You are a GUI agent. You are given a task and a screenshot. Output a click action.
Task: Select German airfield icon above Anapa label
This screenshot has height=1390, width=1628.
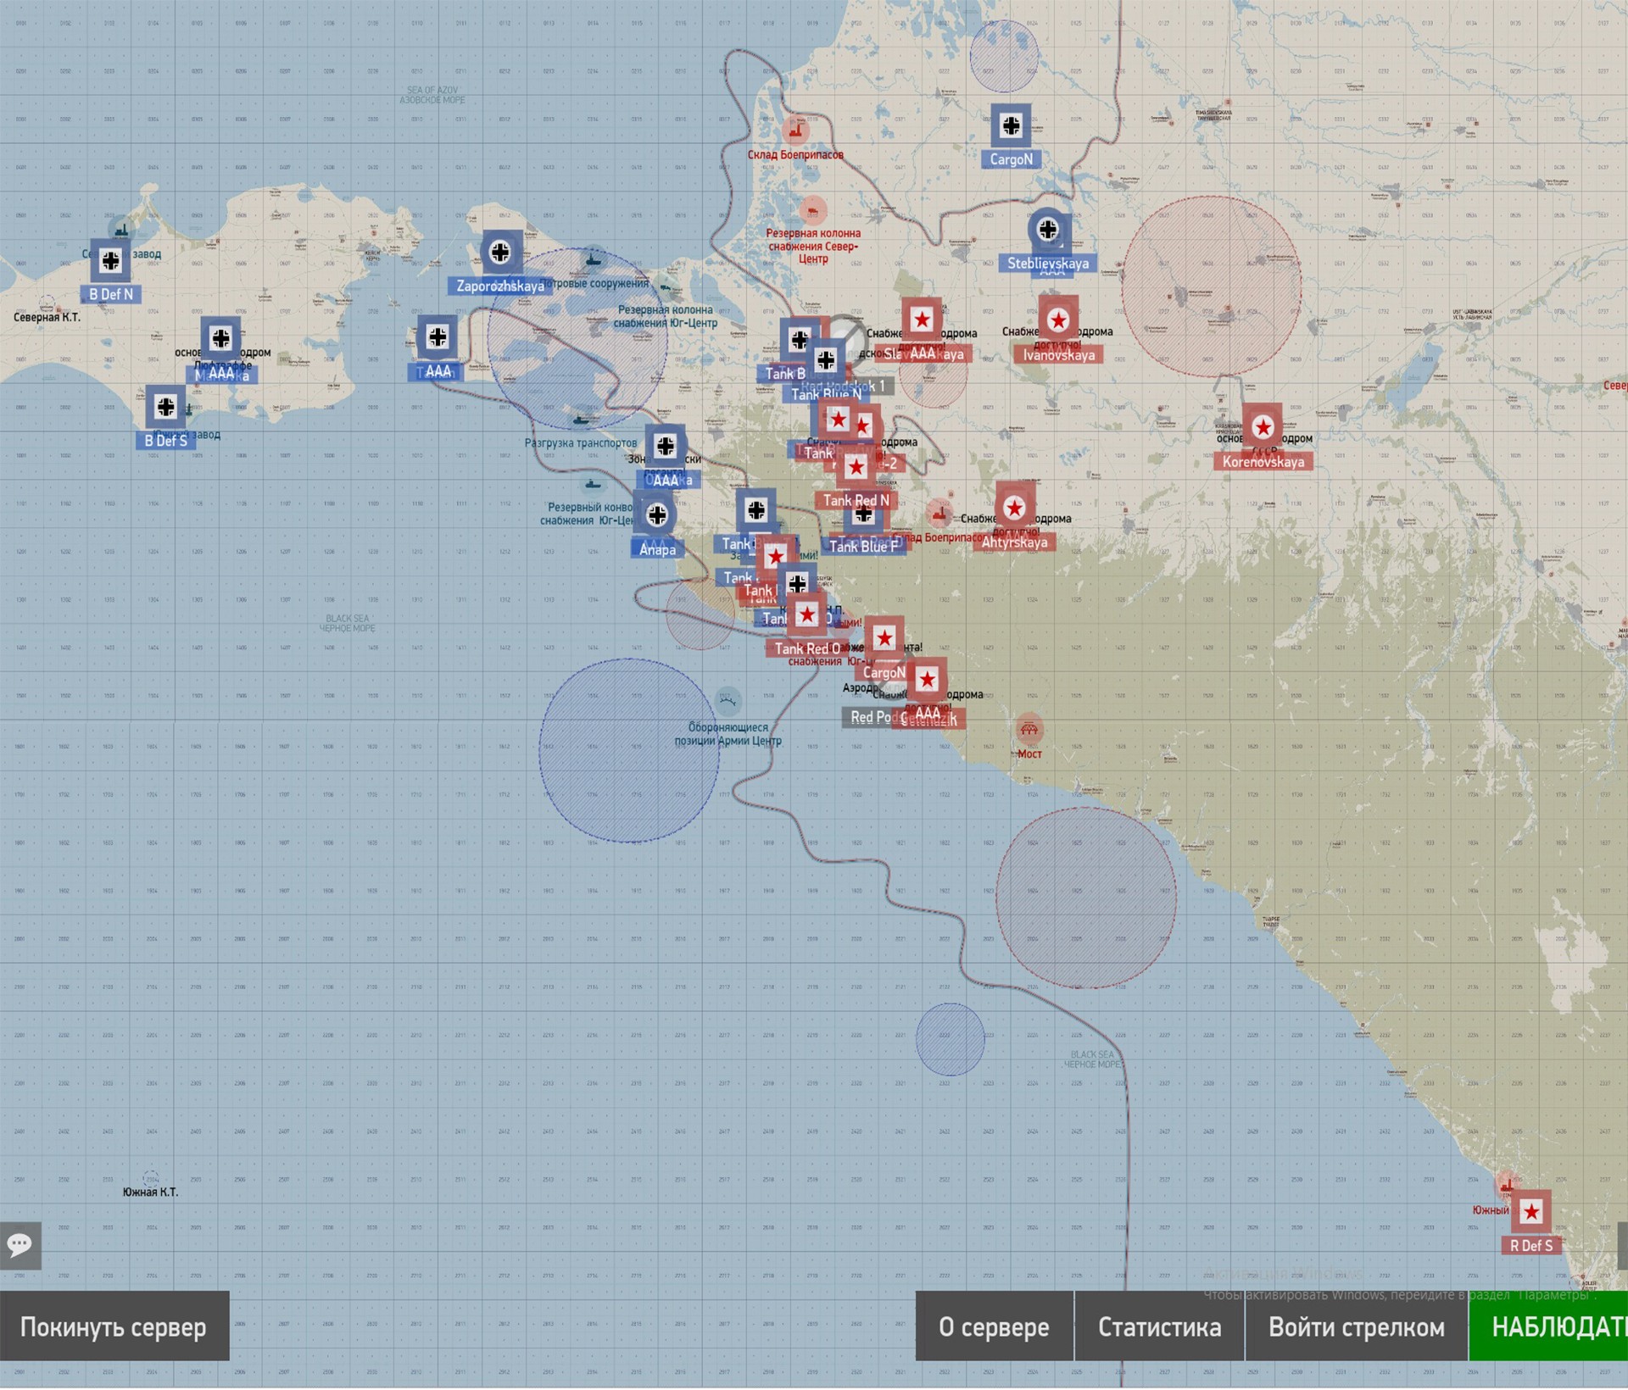click(656, 514)
